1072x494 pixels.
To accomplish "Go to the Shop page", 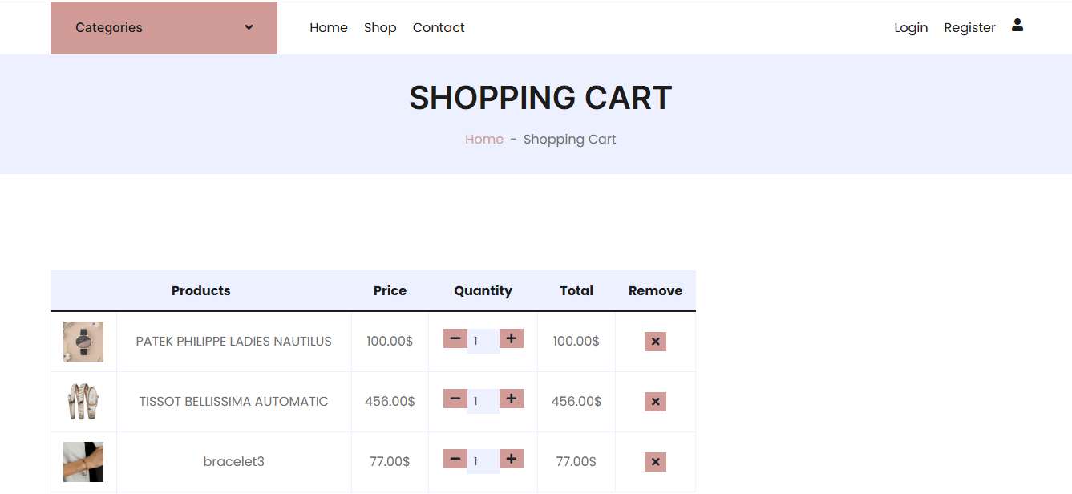I will [x=380, y=28].
